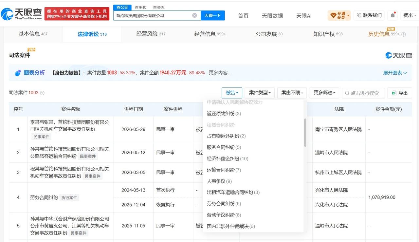
Task: Open the 开通会员 dropdown arrow
Action: 348,15
